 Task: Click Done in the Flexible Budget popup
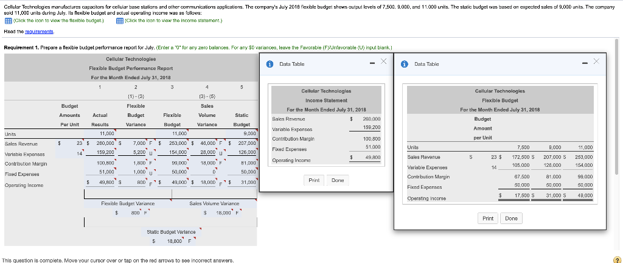click(511, 218)
